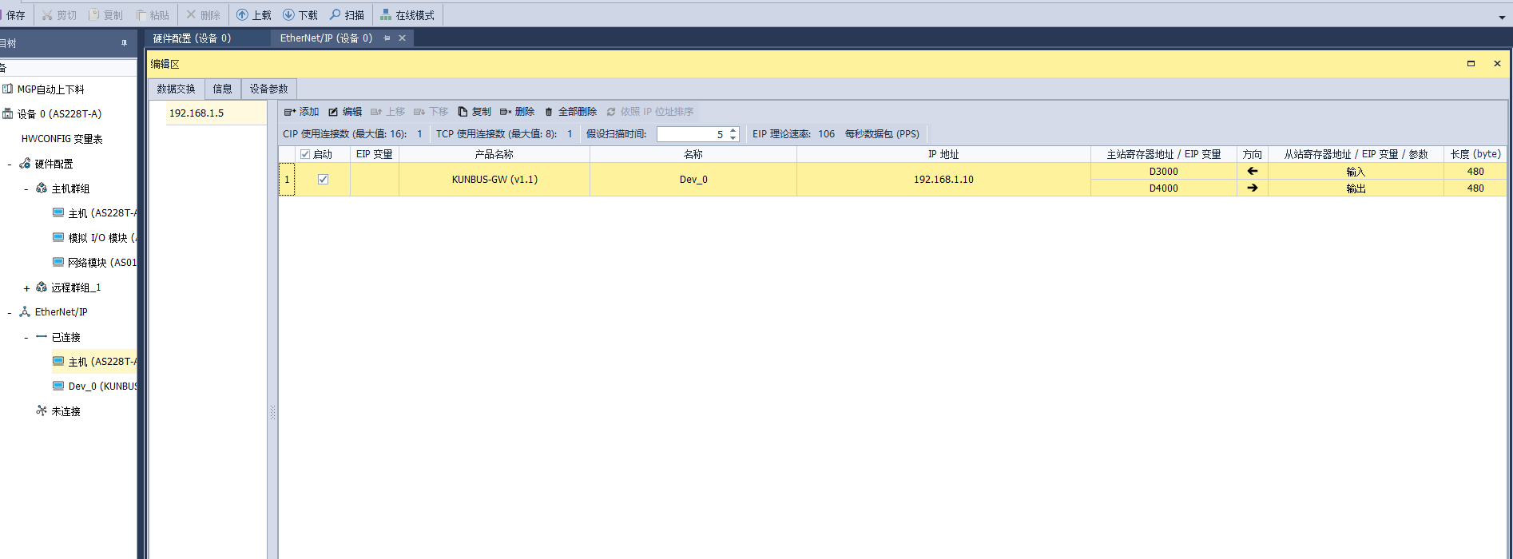The width and height of the screenshot is (1513, 559).
Task: Click 编辑 to edit the selected connection
Action: click(345, 112)
